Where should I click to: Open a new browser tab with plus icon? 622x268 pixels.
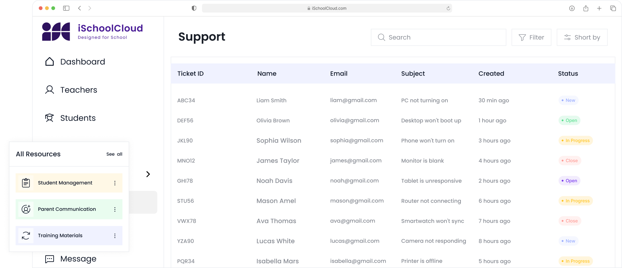(599, 8)
